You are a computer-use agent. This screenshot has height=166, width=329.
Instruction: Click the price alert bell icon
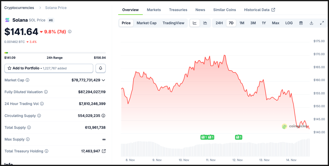100,68
